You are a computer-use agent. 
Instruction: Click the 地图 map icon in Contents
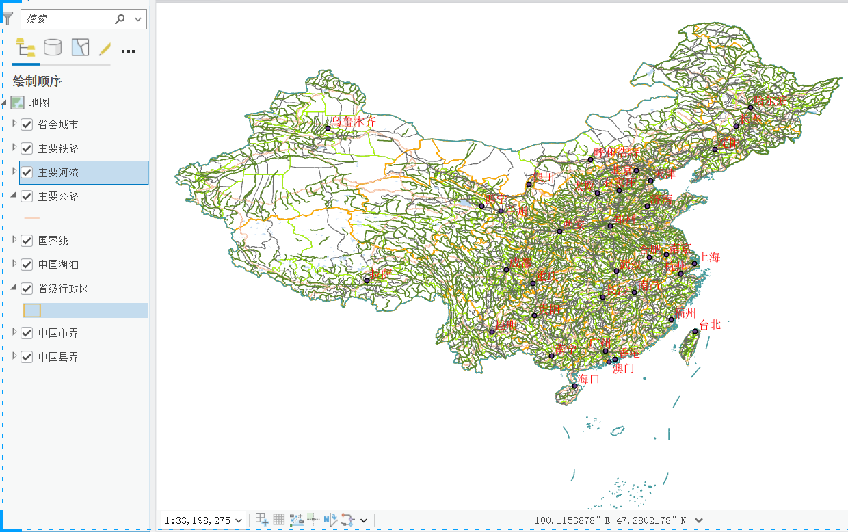pos(18,103)
